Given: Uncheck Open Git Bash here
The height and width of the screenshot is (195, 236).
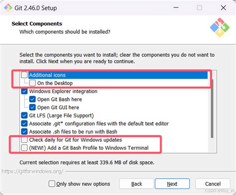Looking at the screenshot, I should click(32, 99).
